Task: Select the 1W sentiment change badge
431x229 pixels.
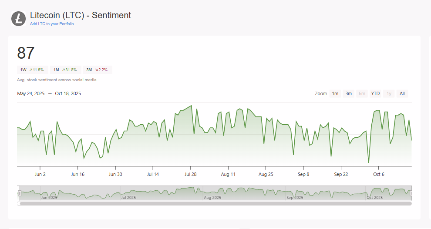Action: 33,70
